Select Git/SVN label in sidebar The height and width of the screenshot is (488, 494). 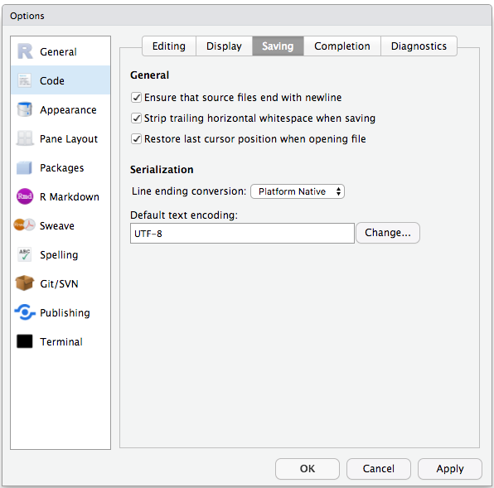(59, 283)
